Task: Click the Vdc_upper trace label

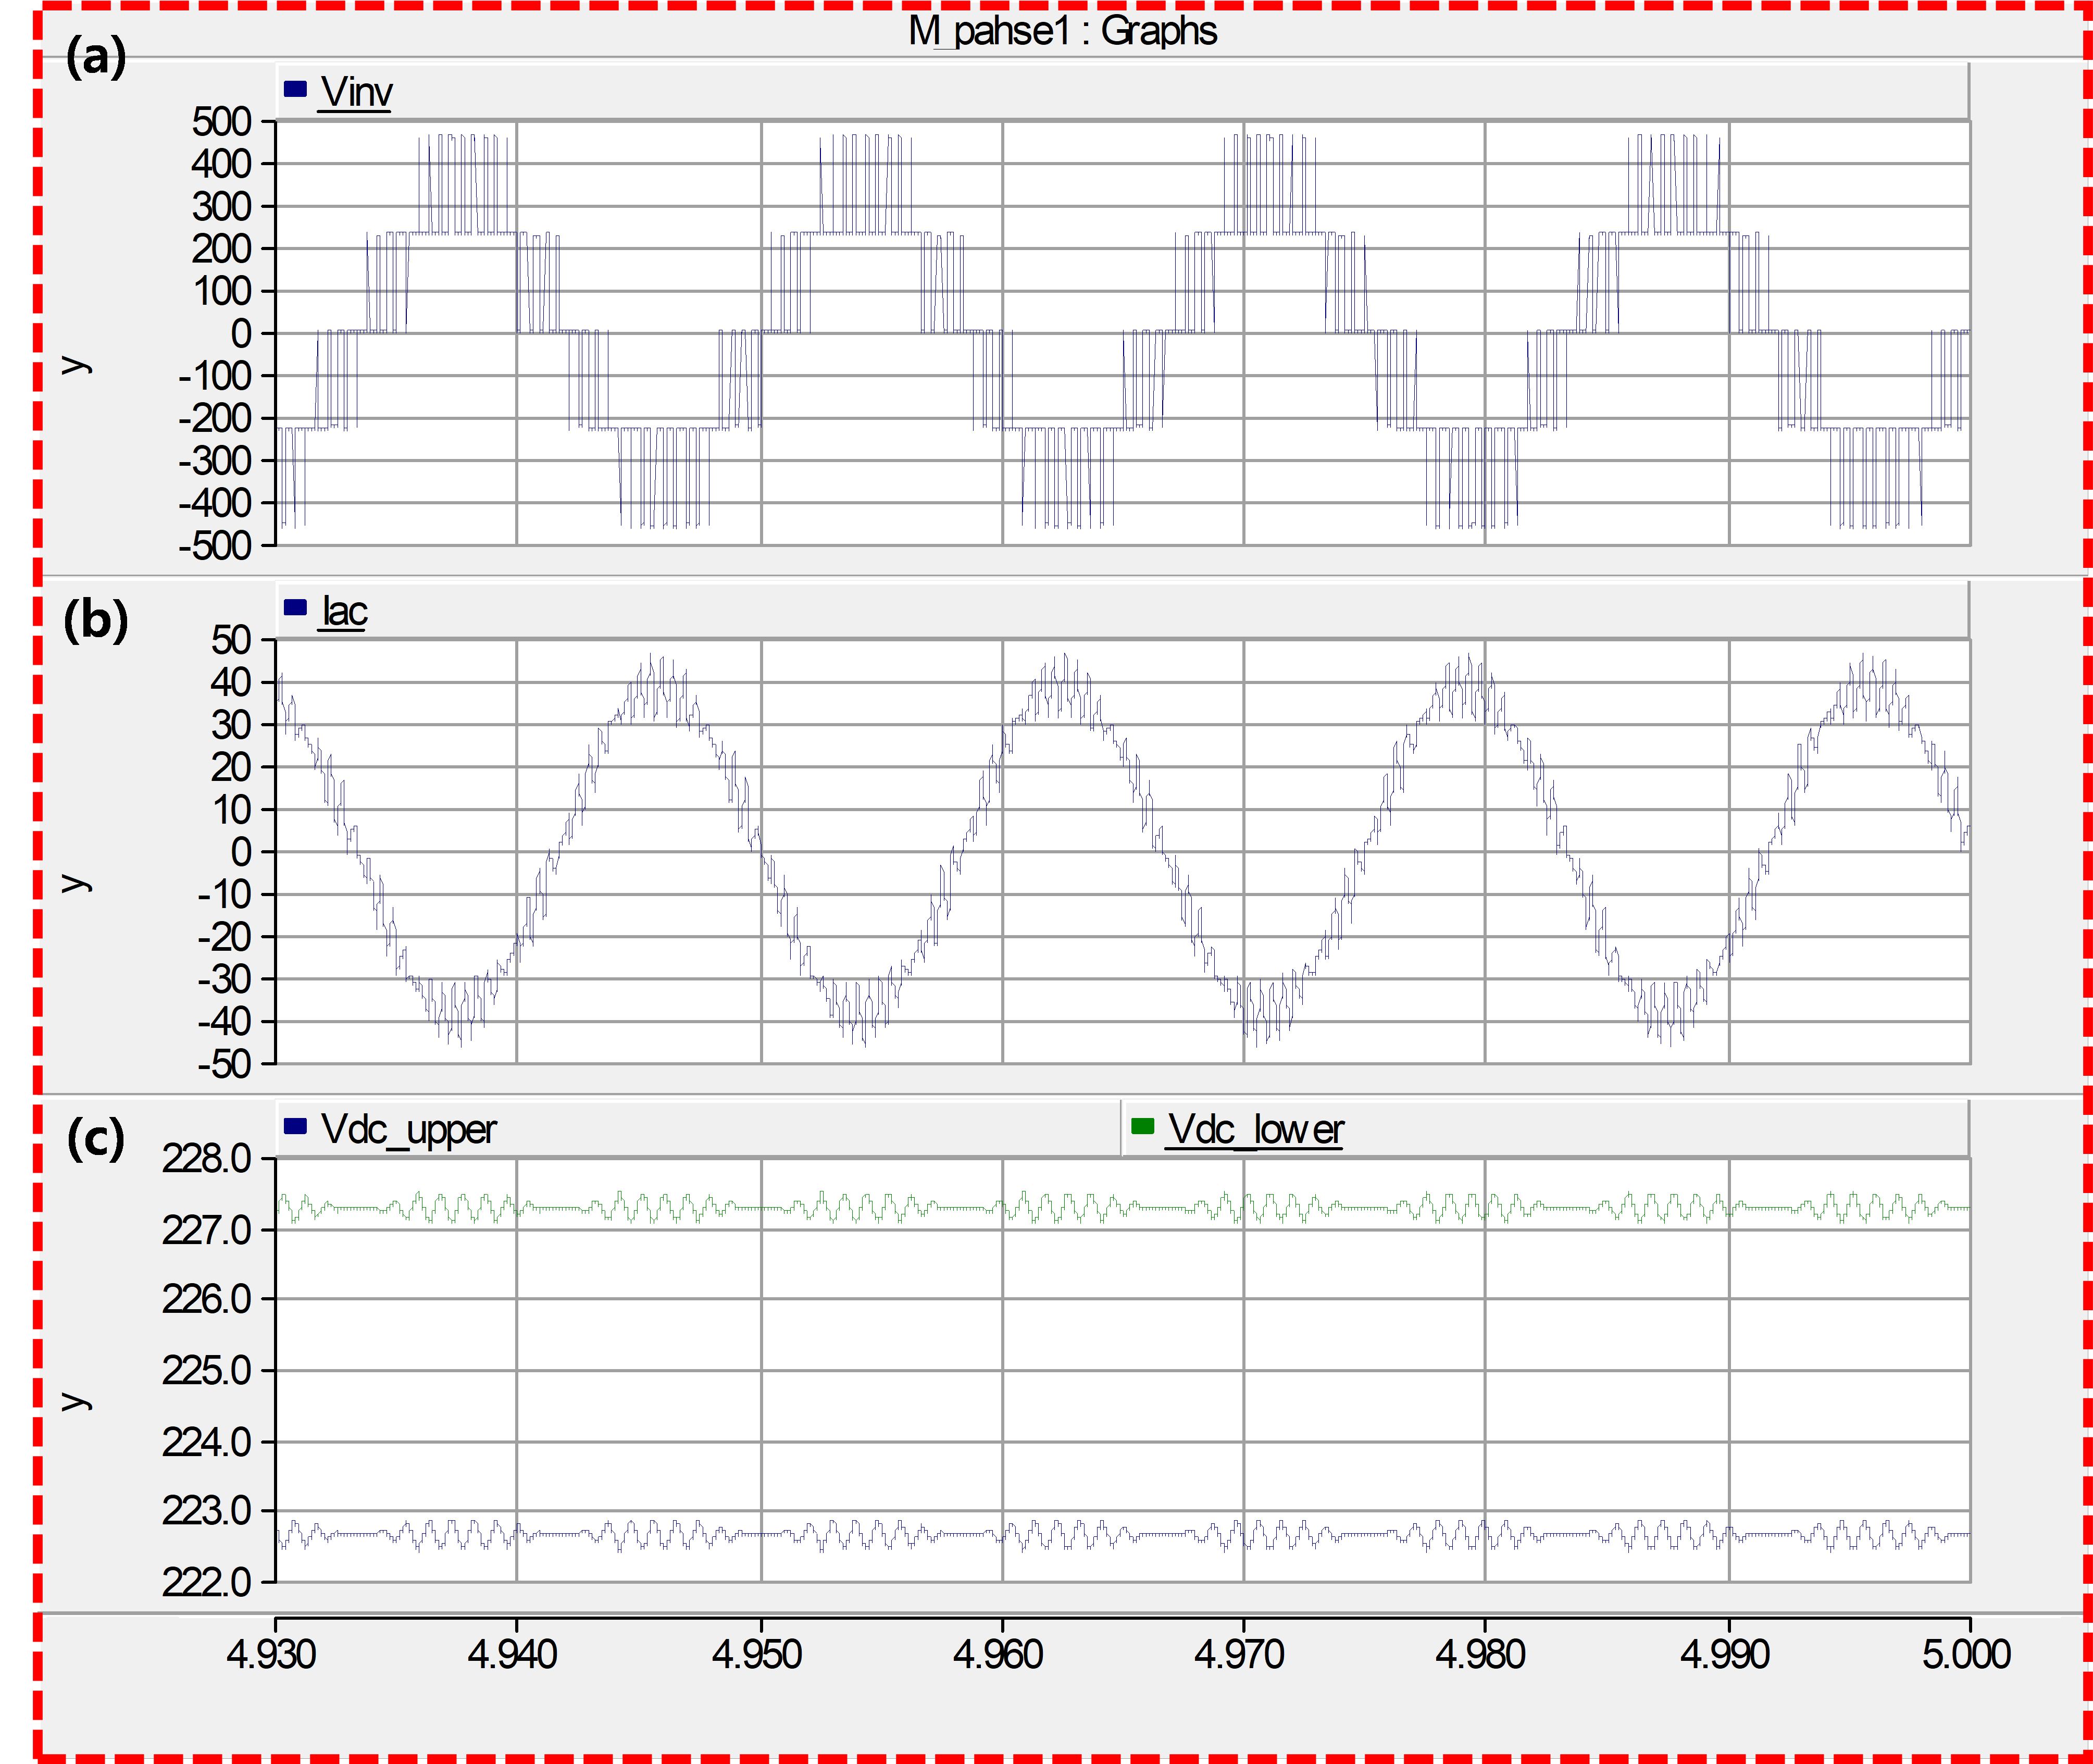Action: tap(408, 1130)
